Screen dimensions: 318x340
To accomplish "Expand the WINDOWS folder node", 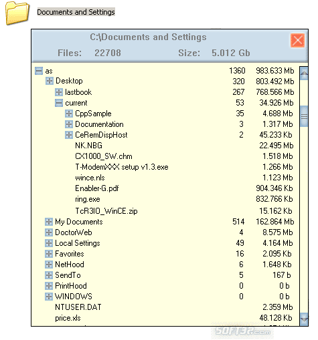I will (49, 297).
